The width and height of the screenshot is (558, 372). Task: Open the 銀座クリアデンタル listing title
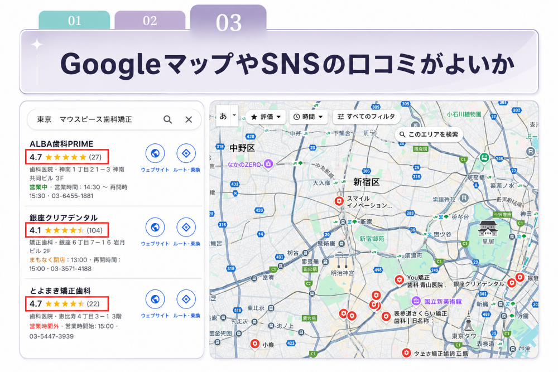point(64,218)
